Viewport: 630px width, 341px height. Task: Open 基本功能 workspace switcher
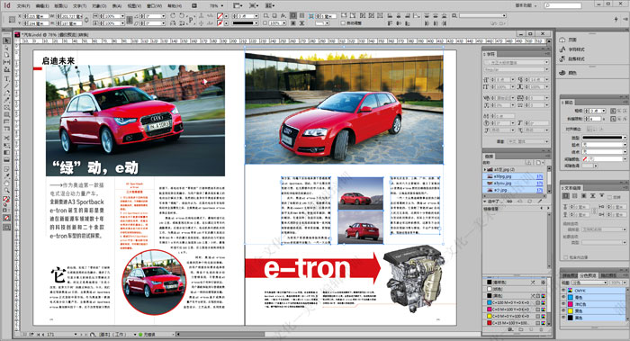(x=526, y=5)
